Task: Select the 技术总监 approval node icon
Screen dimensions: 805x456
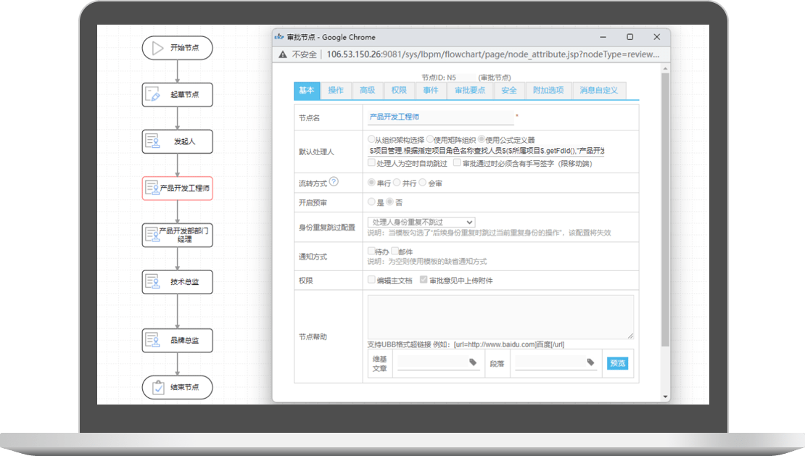Action: [152, 282]
